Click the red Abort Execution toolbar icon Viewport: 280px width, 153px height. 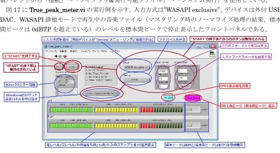(65, 56)
